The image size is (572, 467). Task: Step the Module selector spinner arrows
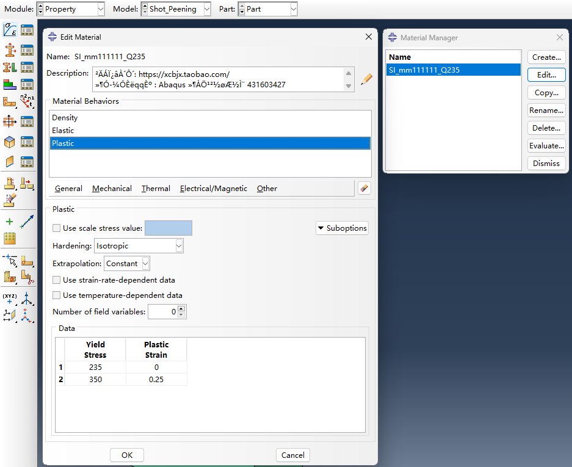(40, 9)
